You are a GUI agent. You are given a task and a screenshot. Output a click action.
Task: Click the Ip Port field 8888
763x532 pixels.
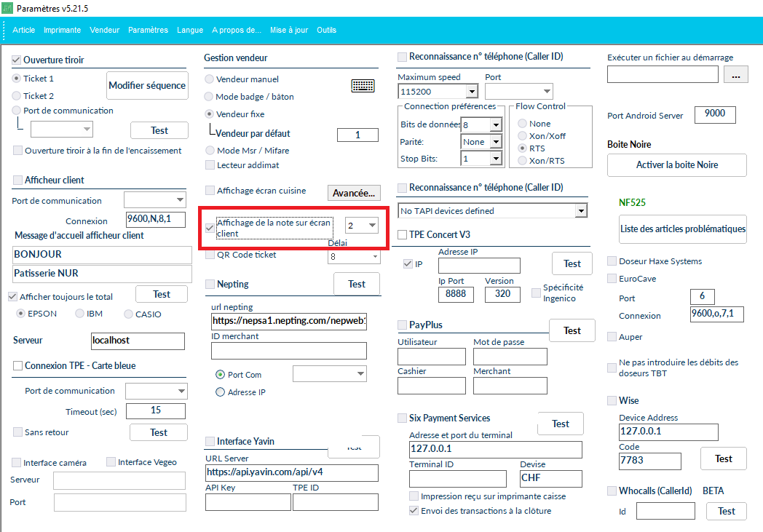point(456,294)
